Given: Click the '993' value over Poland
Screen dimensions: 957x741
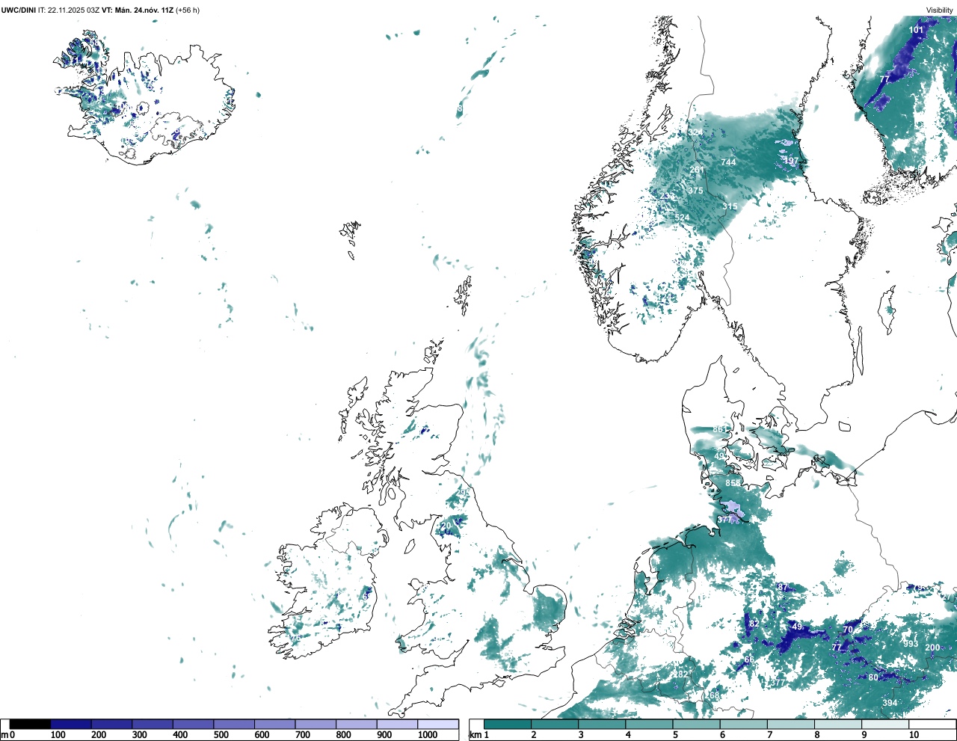Looking at the screenshot, I should (x=911, y=644).
